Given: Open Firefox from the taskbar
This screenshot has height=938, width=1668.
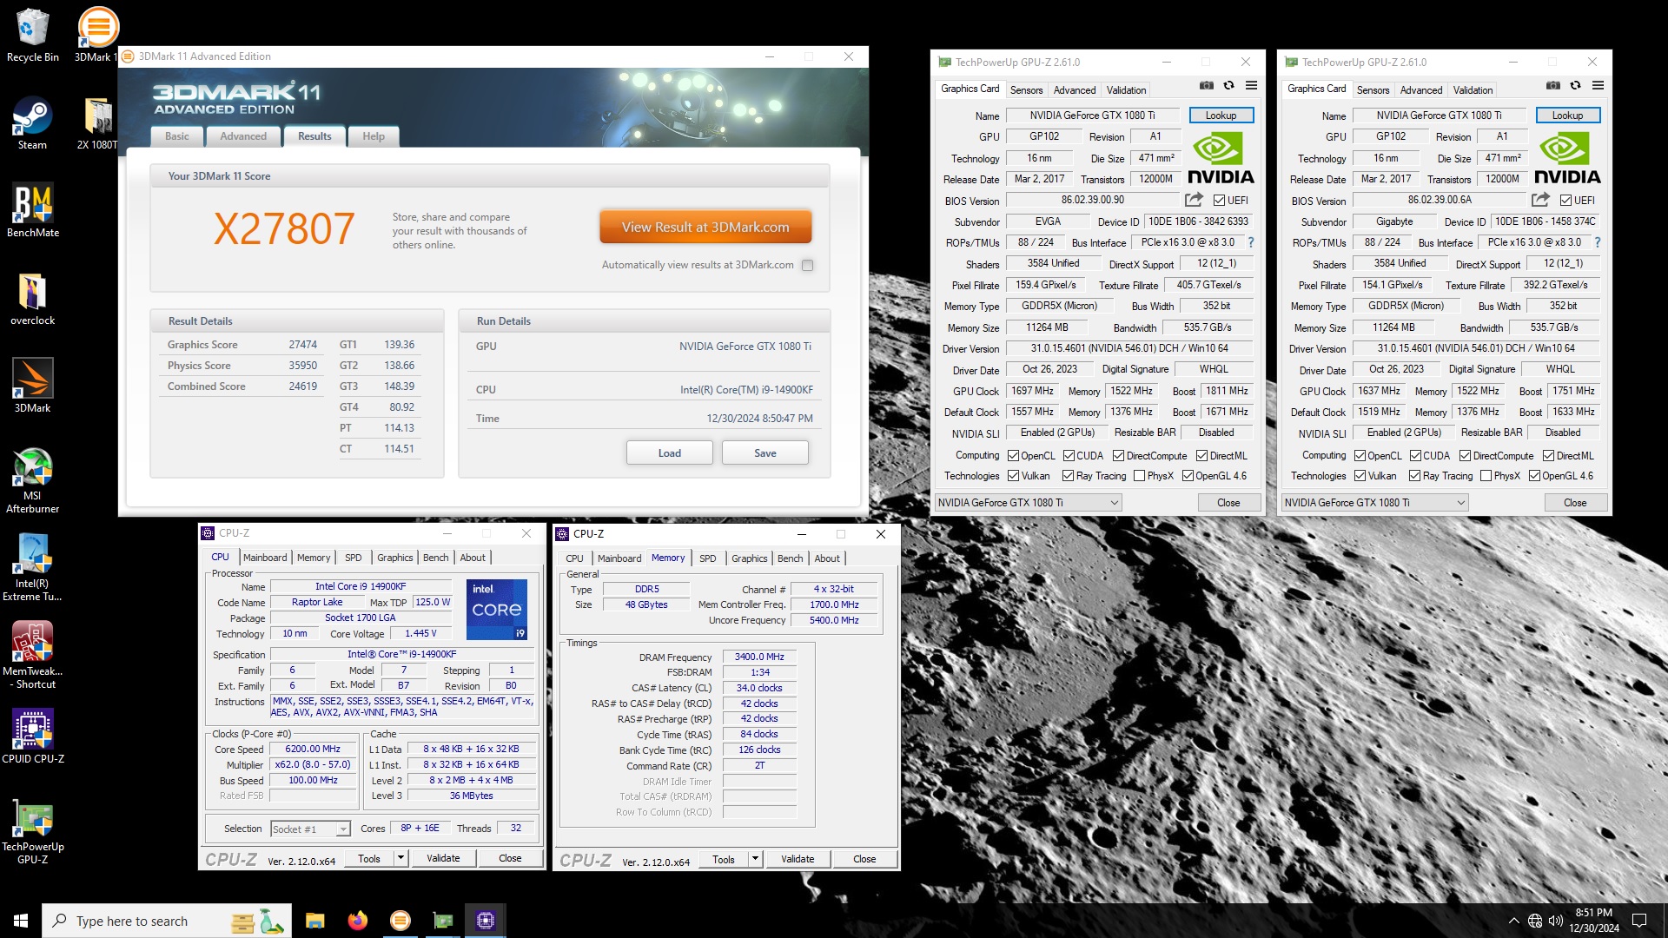Looking at the screenshot, I should click(x=357, y=921).
